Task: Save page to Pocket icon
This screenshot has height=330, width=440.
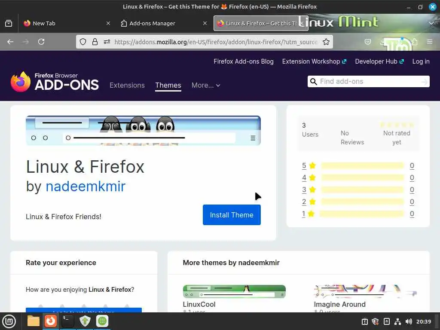Action: point(368,42)
